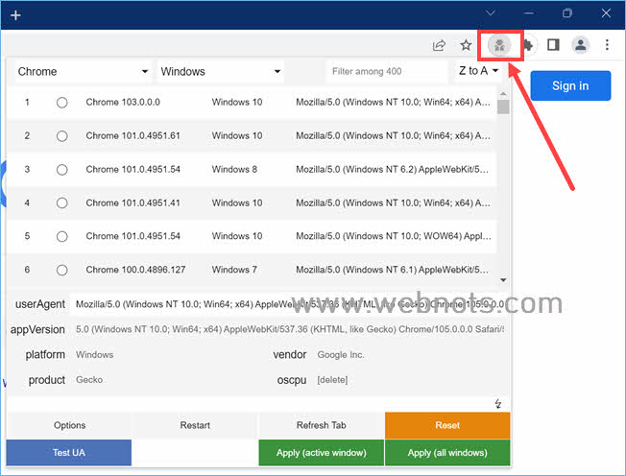Select radio button for Chrome 100.0.4896.127
Image resolution: width=626 pixels, height=476 pixels.
[62, 270]
